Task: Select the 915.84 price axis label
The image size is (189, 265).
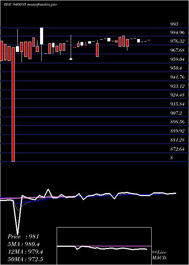Action: (177, 104)
